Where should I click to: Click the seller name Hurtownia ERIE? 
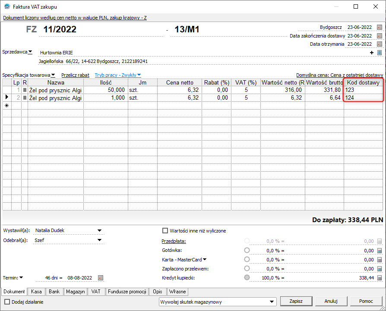(x=57, y=53)
